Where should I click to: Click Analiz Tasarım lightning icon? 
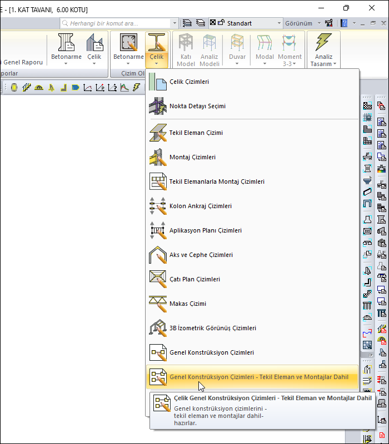pyautogui.click(x=323, y=42)
